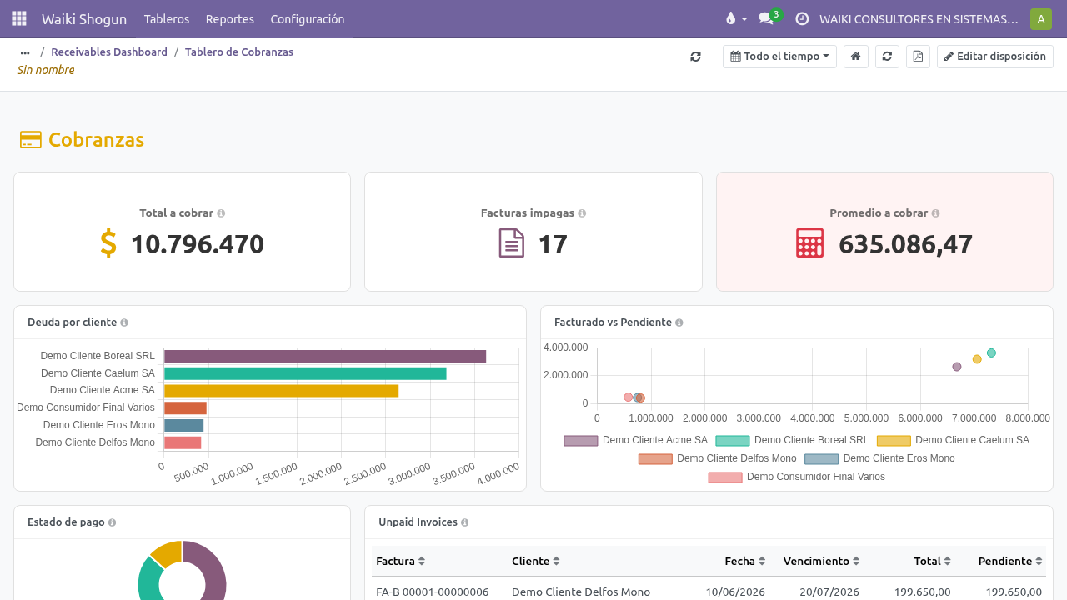1067x600 pixels.
Task: Click the Demo Cliente Boreal SRL purple bar
Action: coord(325,356)
